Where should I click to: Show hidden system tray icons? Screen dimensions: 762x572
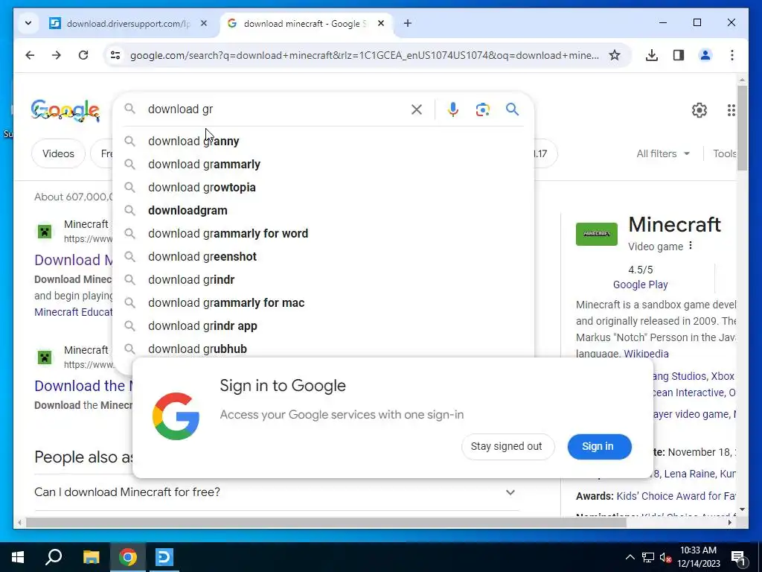630,557
